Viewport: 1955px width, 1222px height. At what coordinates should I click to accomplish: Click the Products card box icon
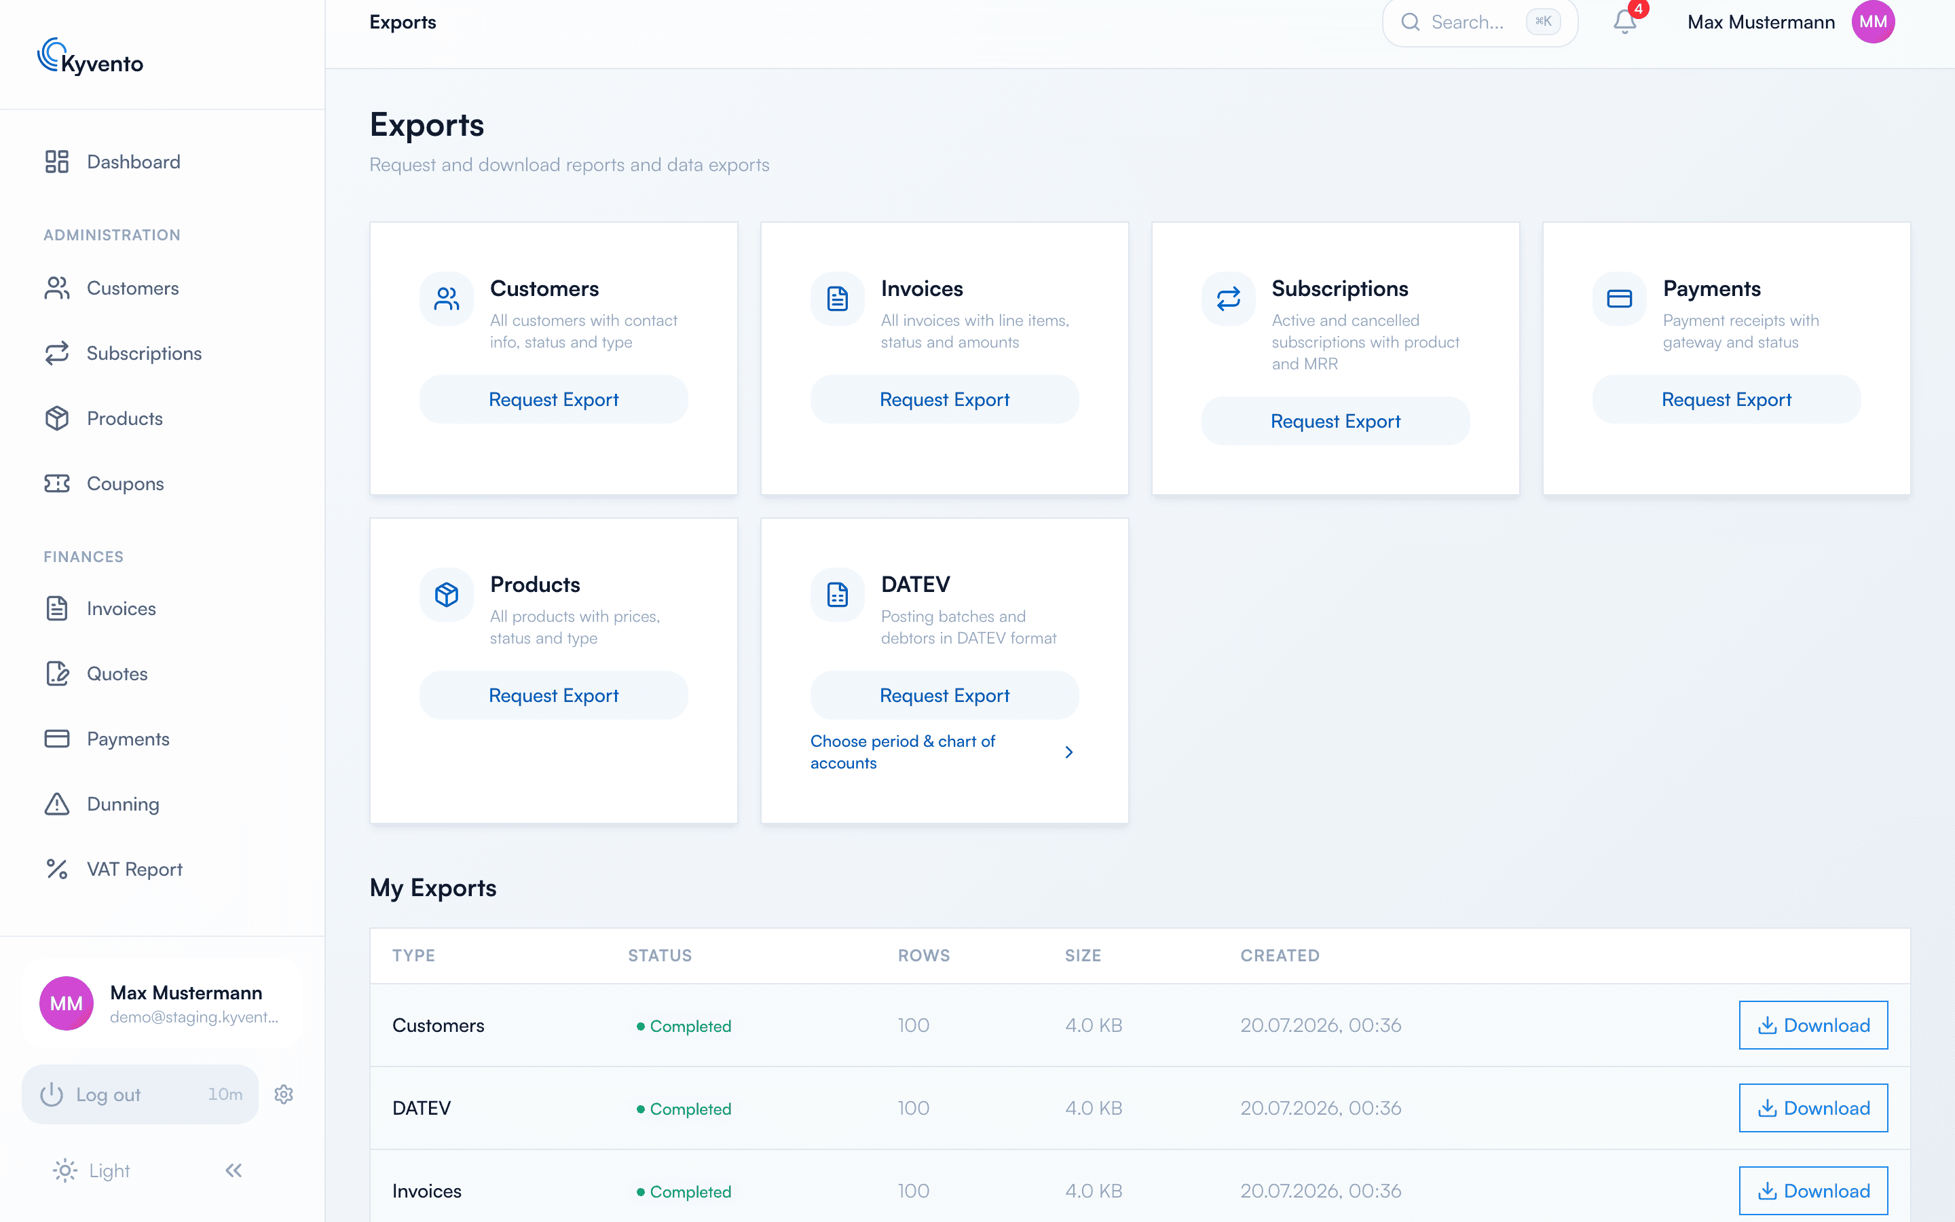pos(447,595)
